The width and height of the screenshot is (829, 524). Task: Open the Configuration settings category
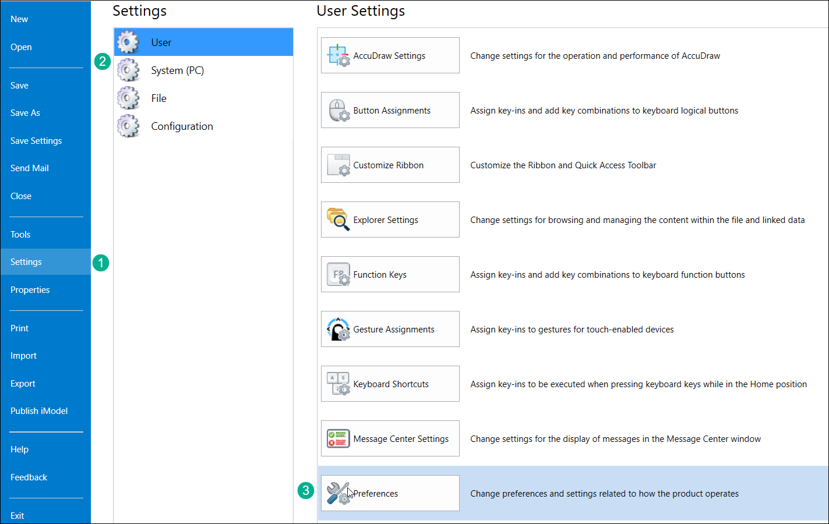click(x=182, y=126)
